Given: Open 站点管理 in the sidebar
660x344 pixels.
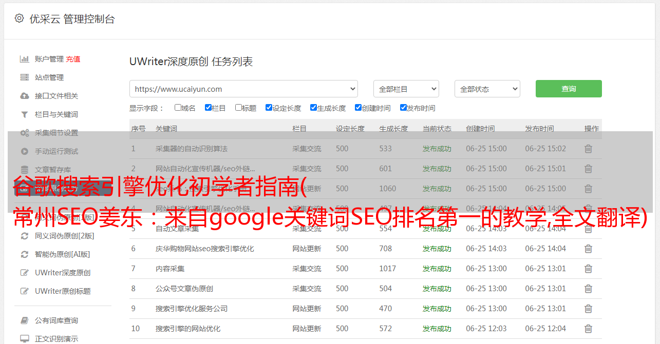Looking at the screenshot, I should coord(49,77).
